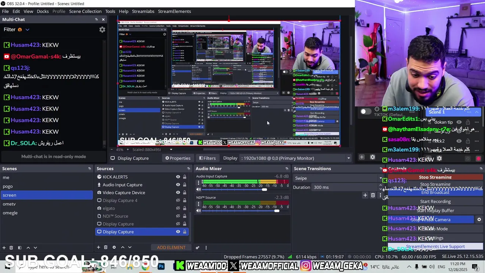Image resolution: width=485 pixels, height=273 pixels.
Task: Toggle the lock on the elgato source
Action: tap(185, 208)
